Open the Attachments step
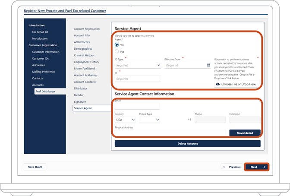Image resolution: width=290 pixels, height=196 pixels. point(82,42)
